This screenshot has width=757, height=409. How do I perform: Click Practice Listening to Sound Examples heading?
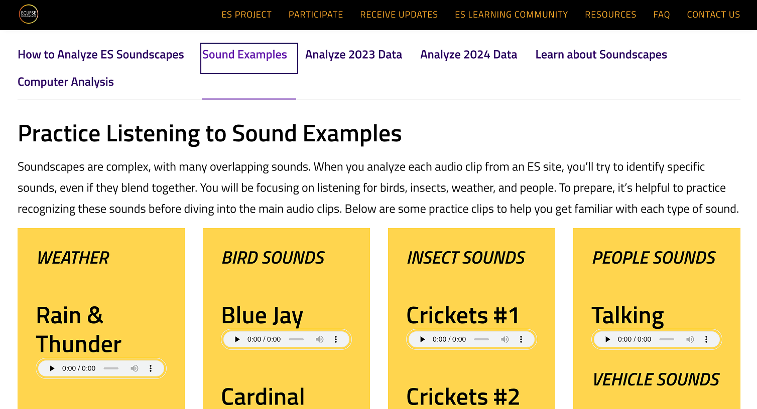tap(210, 134)
